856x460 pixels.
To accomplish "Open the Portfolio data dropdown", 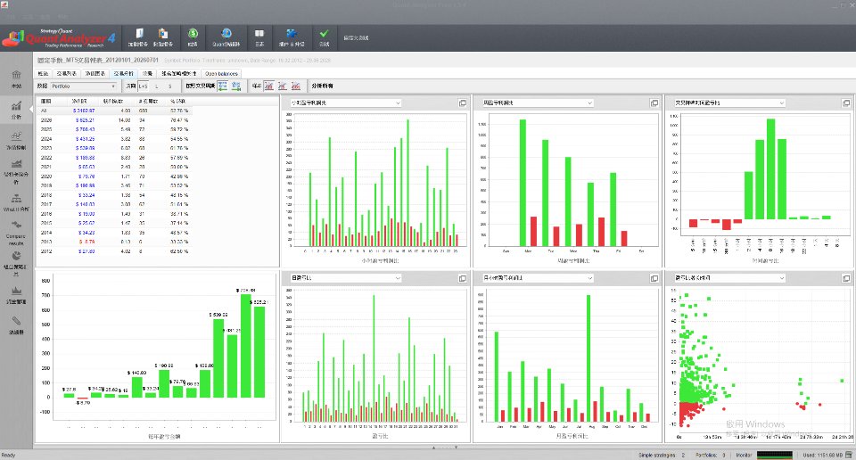I will [84, 86].
